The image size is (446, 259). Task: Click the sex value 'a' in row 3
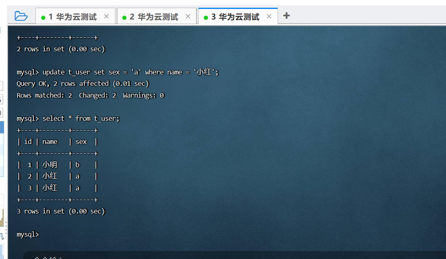(77, 188)
